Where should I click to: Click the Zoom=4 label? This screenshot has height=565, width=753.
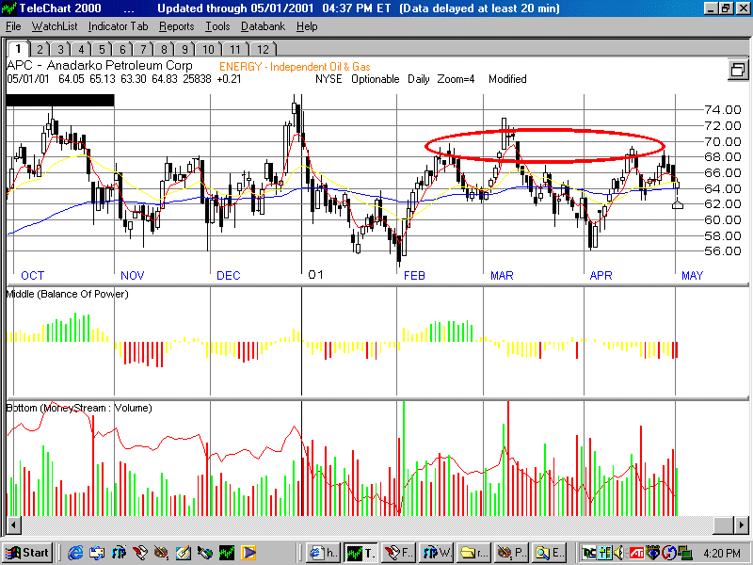tap(456, 79)
